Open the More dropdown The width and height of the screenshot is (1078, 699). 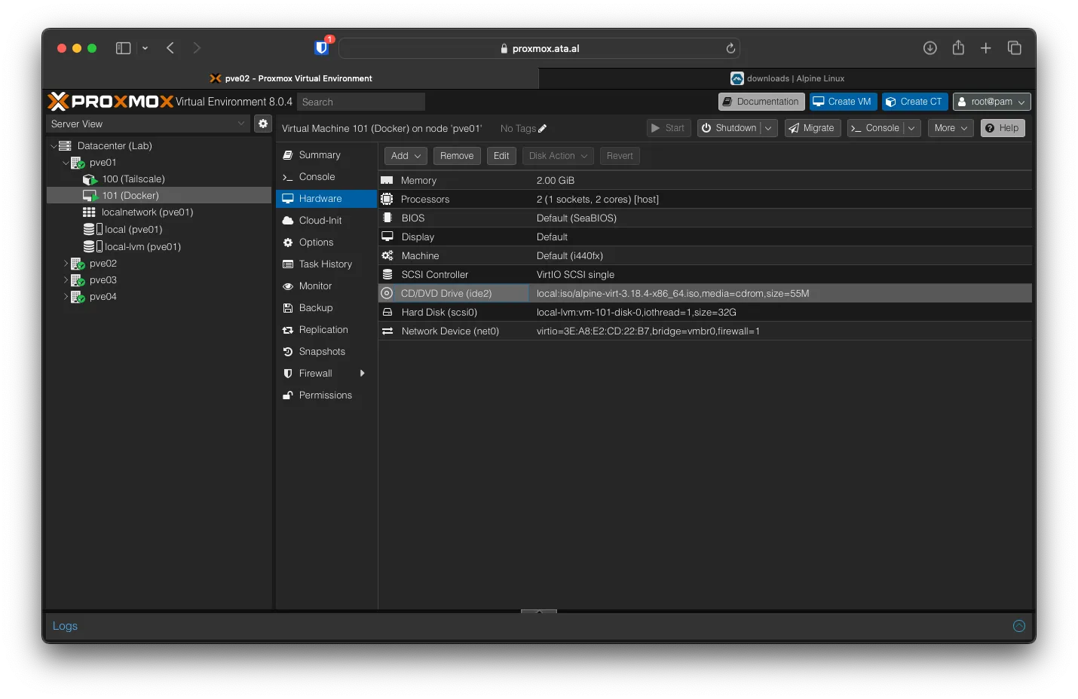(951, 128)
